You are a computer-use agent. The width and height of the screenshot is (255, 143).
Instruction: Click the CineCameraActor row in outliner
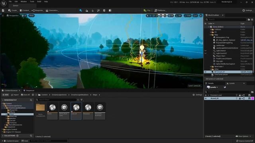tap(228, 75)
